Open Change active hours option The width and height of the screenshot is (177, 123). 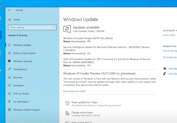82,113
